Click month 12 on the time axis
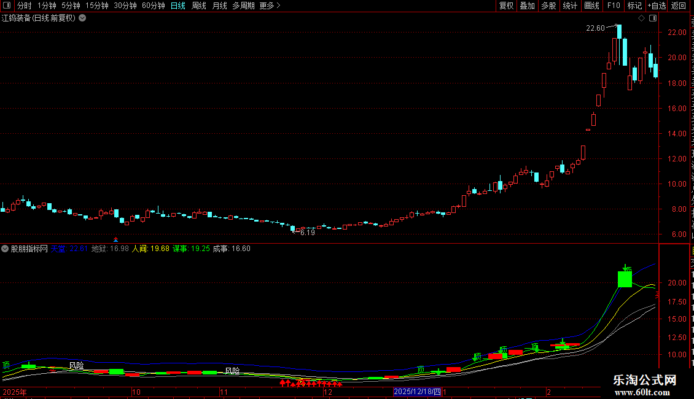 pyautogui.click(x=328, y=392)
